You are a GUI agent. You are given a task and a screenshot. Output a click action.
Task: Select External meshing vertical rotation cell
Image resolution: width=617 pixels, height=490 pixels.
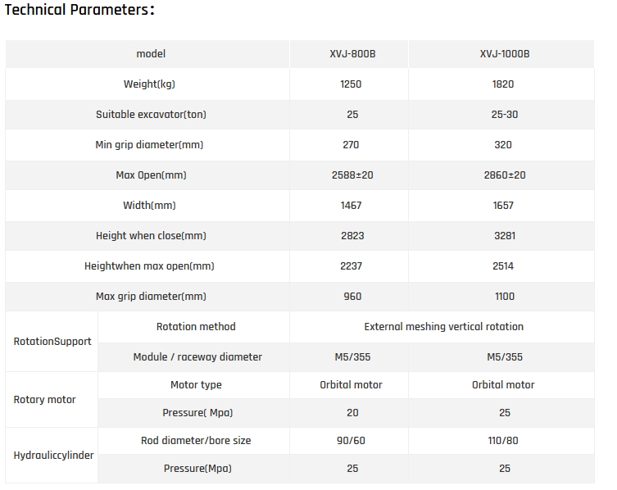[x=443, y=327]
